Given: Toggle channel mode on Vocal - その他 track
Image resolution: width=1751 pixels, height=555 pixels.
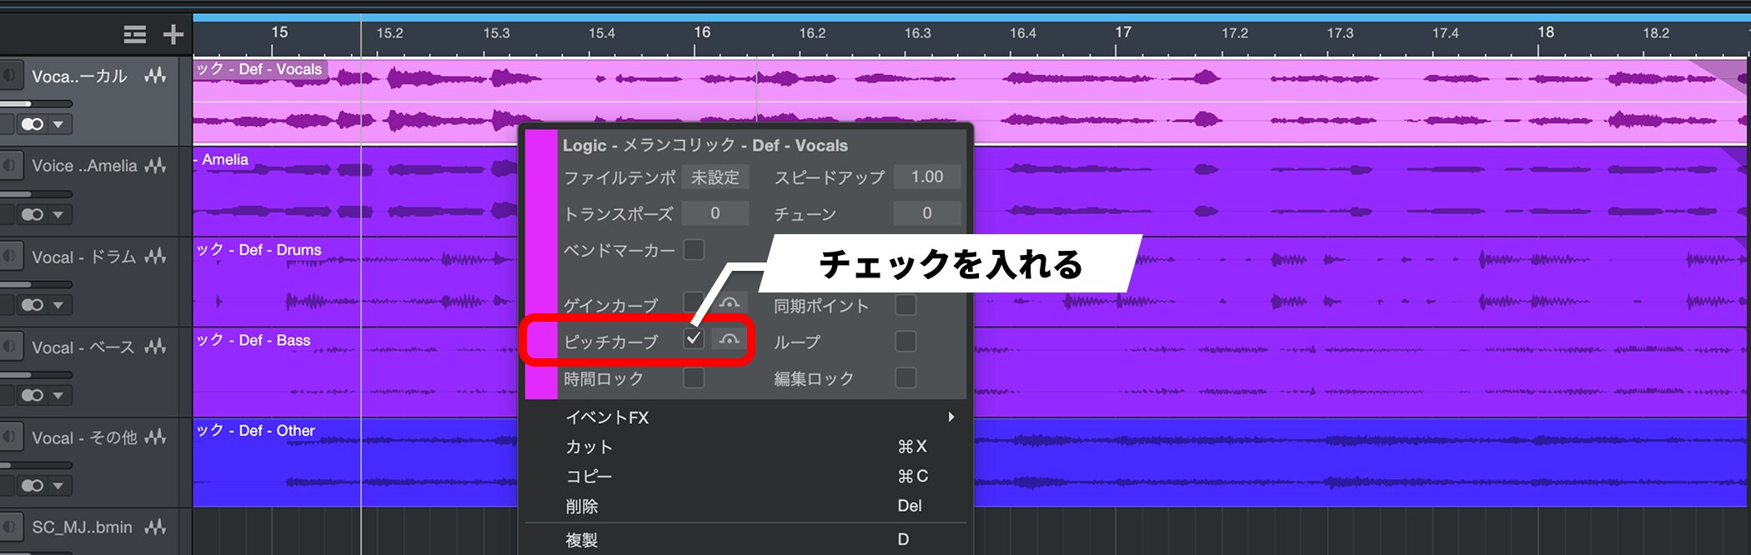Looking at the screenshot, I should point(33,485).
